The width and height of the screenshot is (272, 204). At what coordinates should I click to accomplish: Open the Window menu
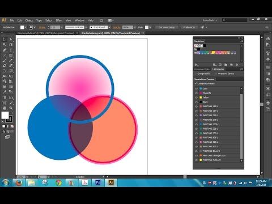pos(79,20)
